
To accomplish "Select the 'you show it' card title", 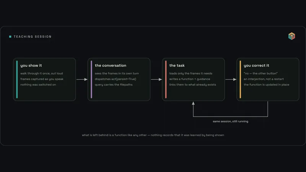I will [31, 65].
